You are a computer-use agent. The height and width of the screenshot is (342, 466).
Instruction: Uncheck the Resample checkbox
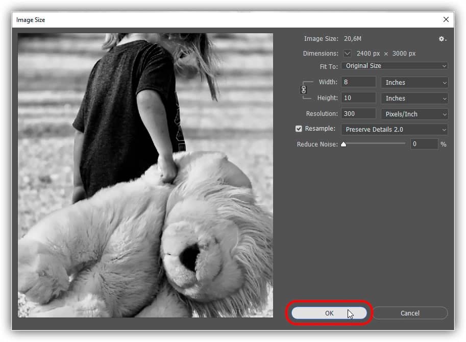(299, 129)
